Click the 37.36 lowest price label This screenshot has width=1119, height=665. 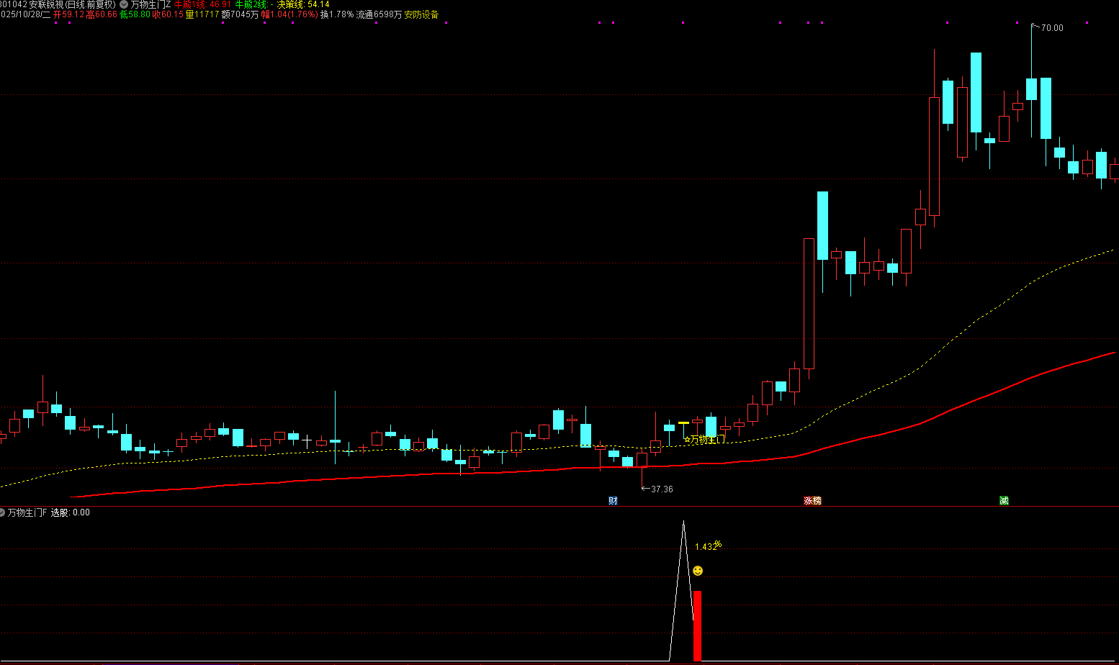(662, 489)
